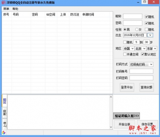Image resolution: width=160 pixels, height=137 pixels.
Task: Open the 菜单 menu
Action: 6,9
